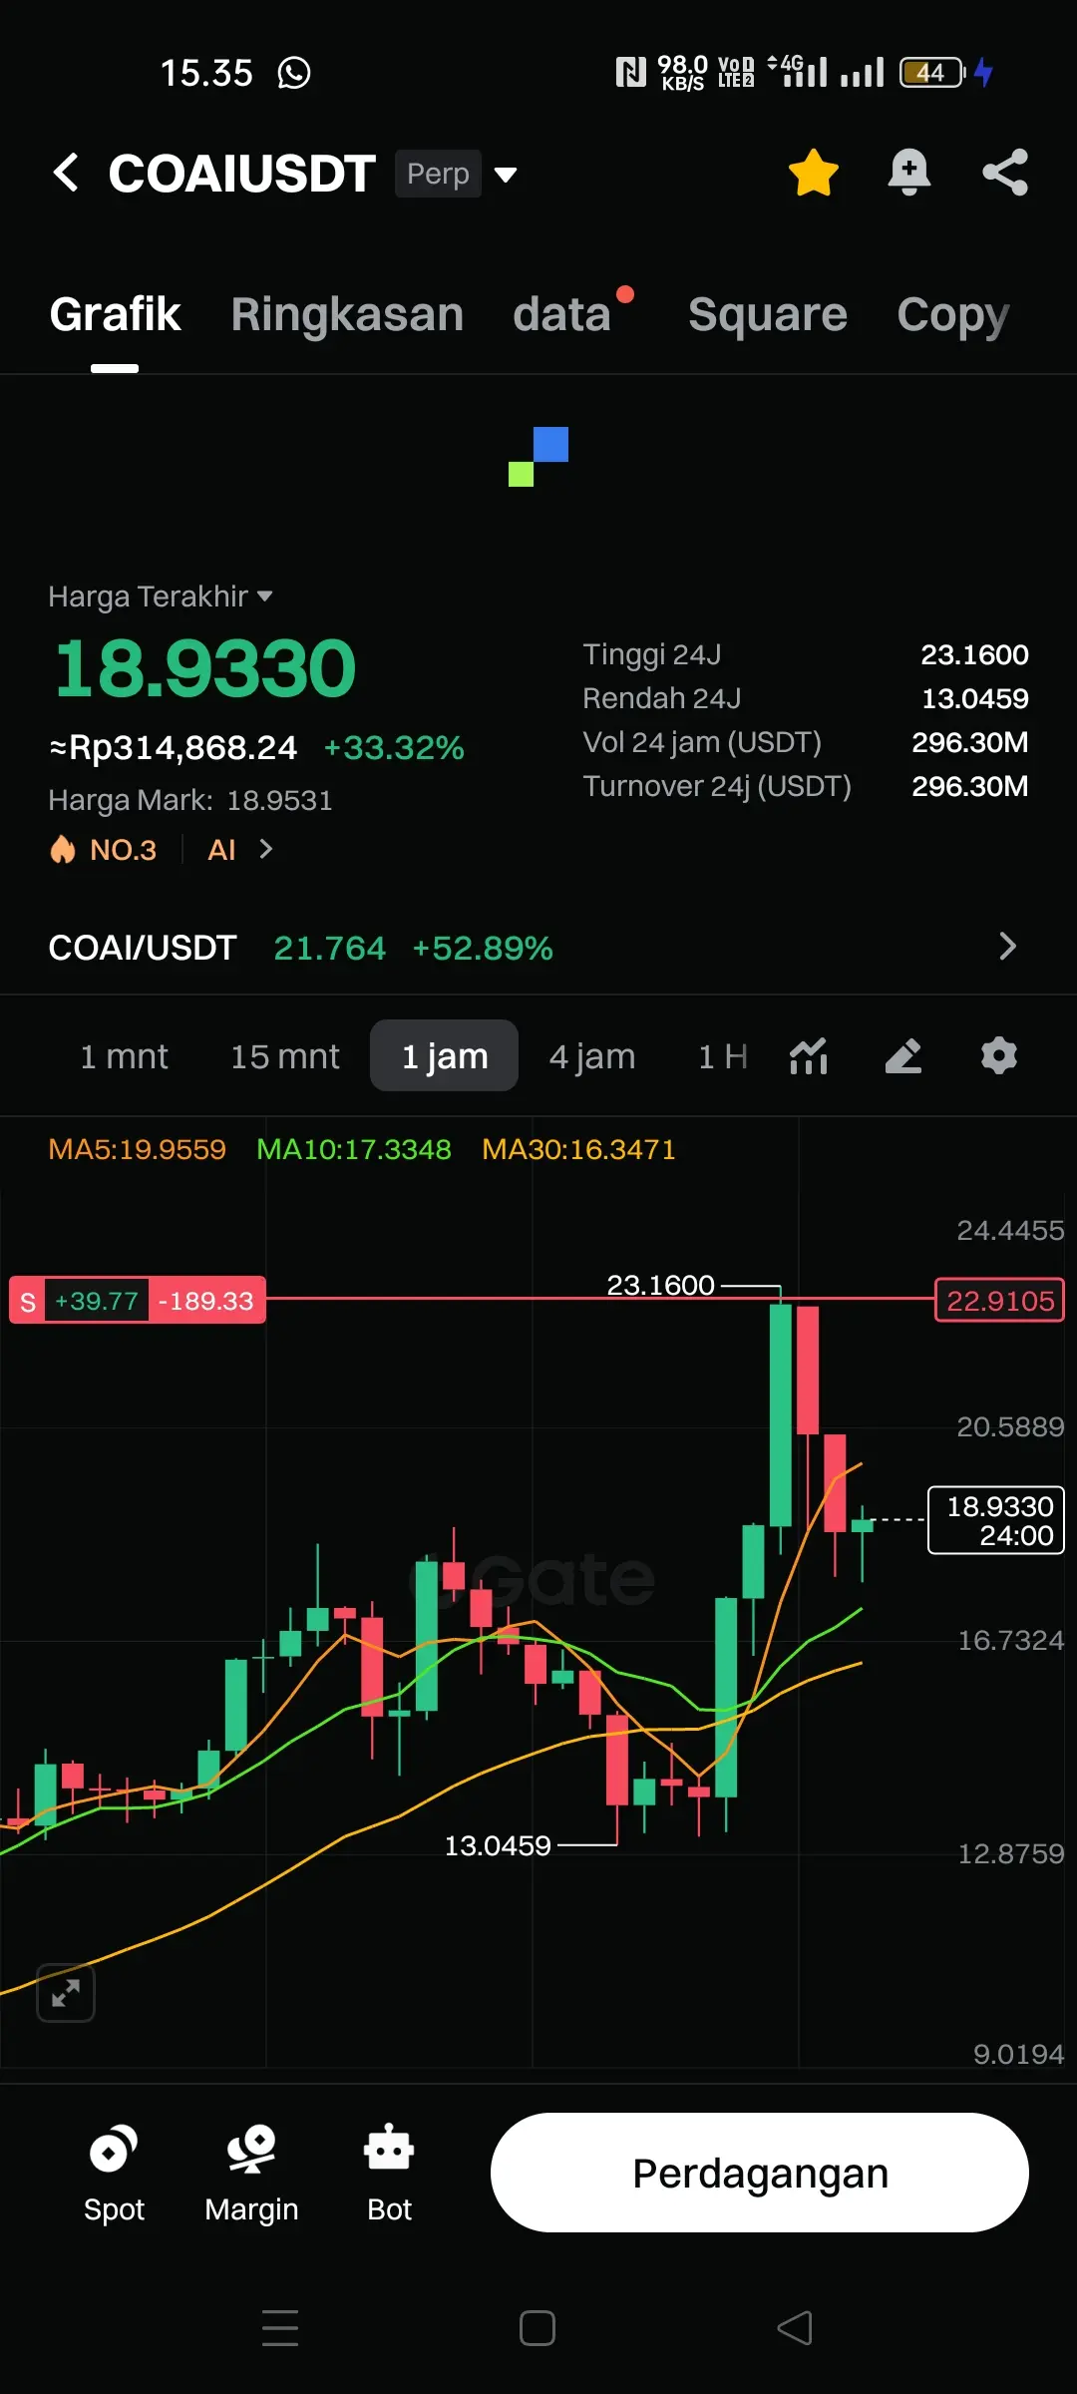
Task: Tap the -189.33 position size value
Action: click(x=206, y=1301)
